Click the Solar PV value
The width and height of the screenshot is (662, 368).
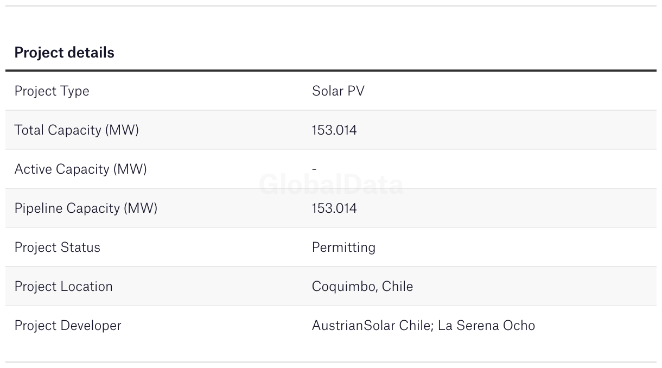[x=338, y=91]
